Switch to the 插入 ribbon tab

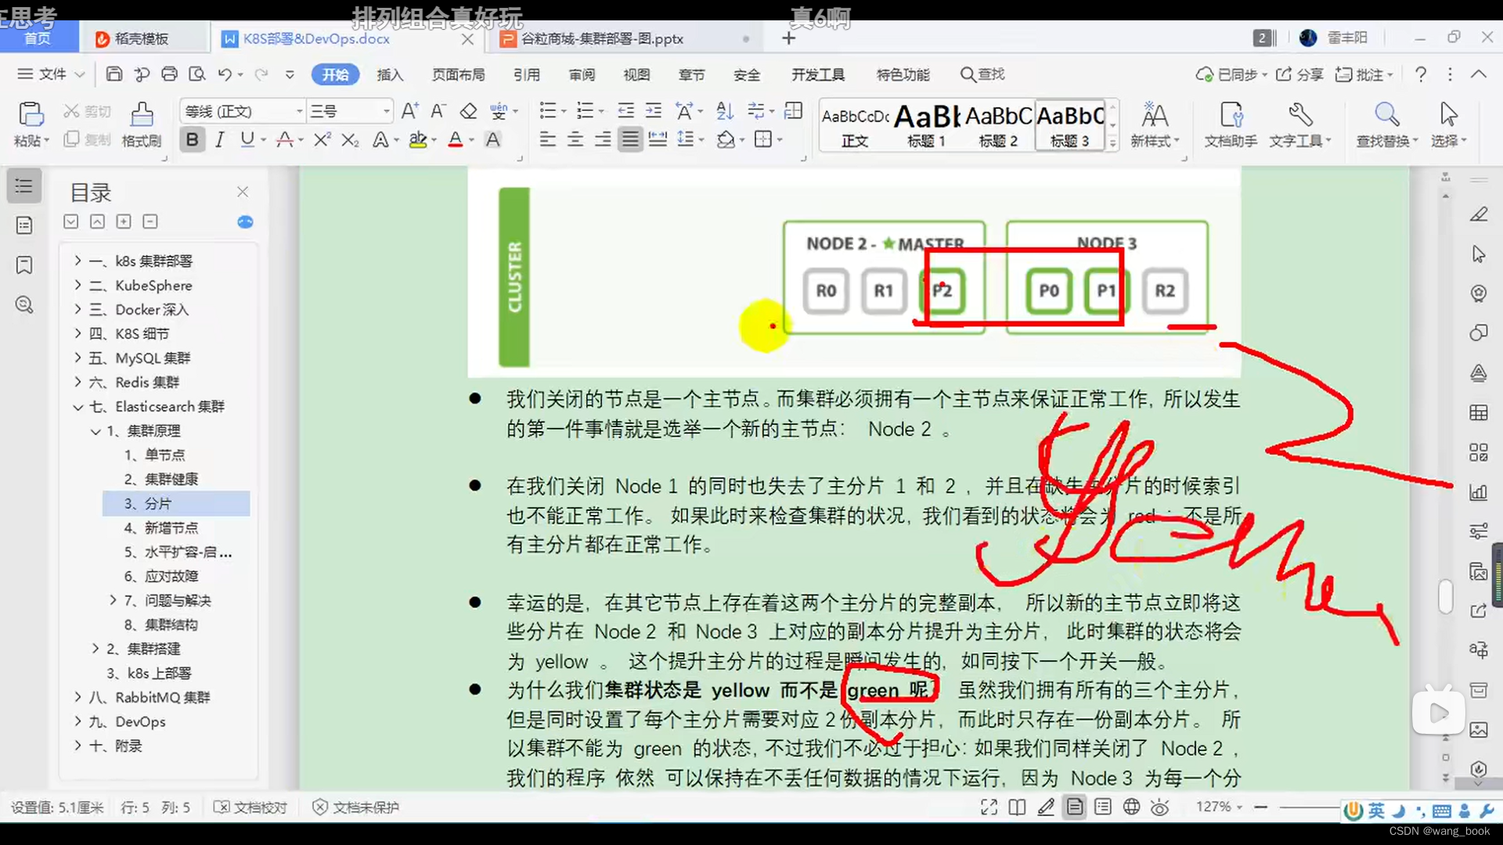coord(390,74)
